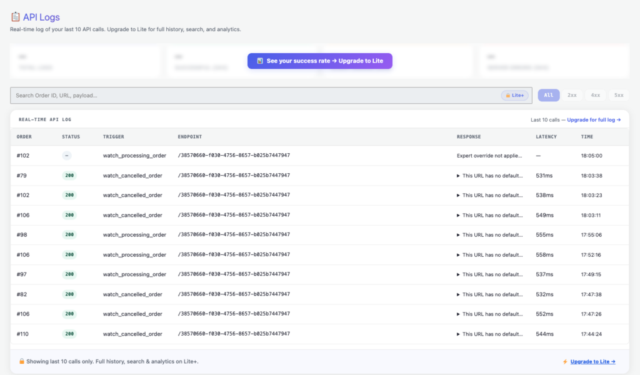Expand response in the 18:03:23 row
This screenshot has width=640, height=375.
458,196
